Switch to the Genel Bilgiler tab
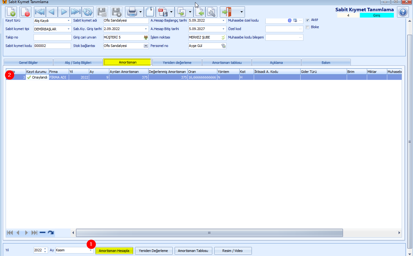The width and height of the screenshot is (413, 256). (x=28, y=63)
